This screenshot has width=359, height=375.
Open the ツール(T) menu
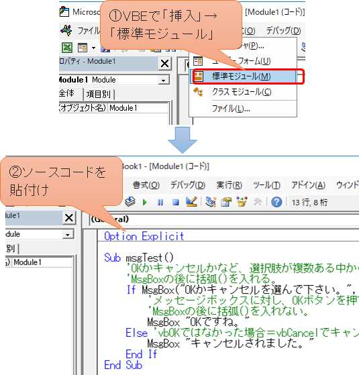(266, 185)
